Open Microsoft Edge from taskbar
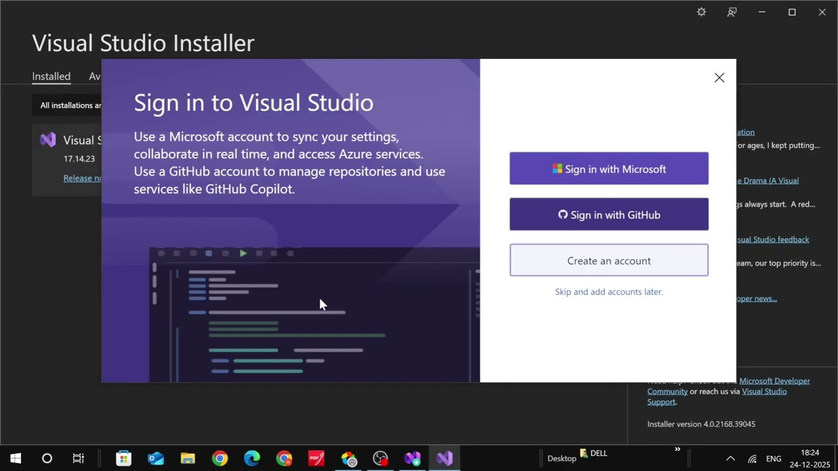Screen dimensions: 838x471 252,459
